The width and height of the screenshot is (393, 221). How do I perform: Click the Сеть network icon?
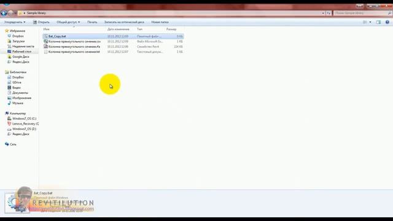tap(7, 144)
